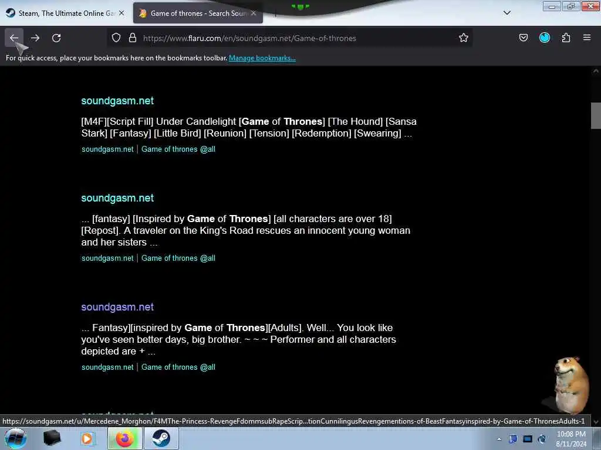
Task: Show hidden system tray icons
Action: 499,439
